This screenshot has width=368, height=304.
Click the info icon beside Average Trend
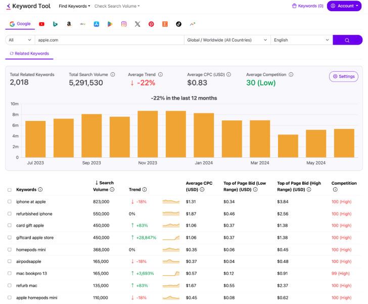(160, 74)
